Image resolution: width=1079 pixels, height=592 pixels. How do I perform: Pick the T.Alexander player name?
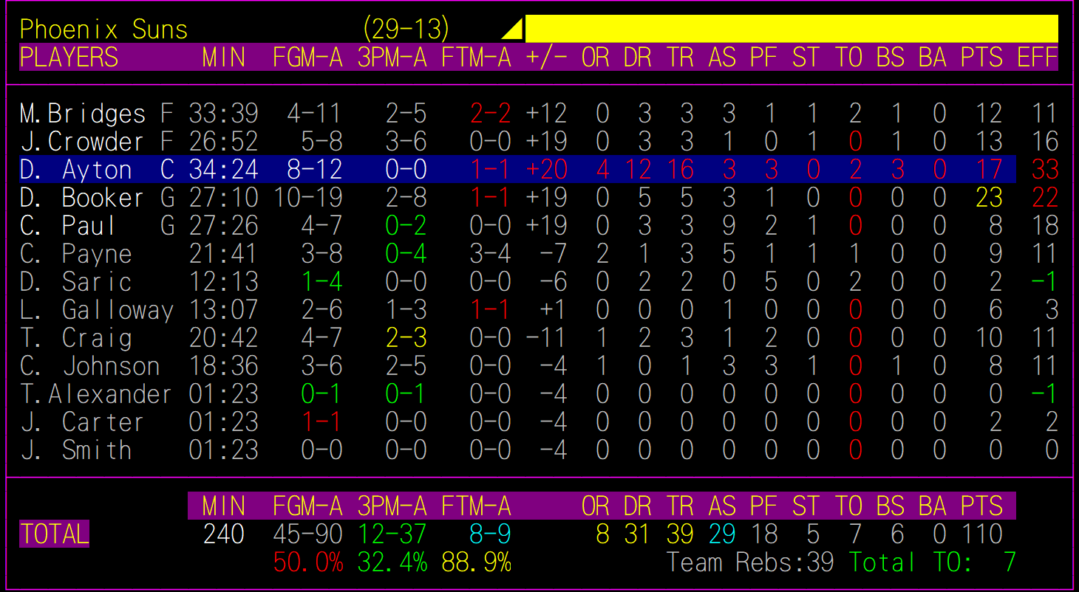click(96, 394)
